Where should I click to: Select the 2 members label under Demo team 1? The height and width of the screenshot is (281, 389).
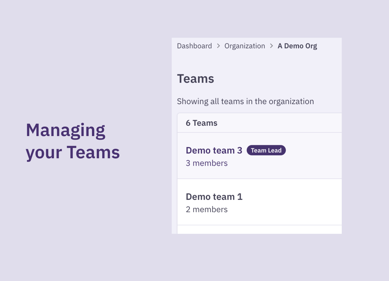click(x=207, y=209)
